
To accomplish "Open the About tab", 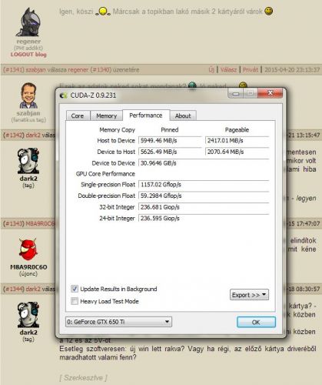I will 183,115.
